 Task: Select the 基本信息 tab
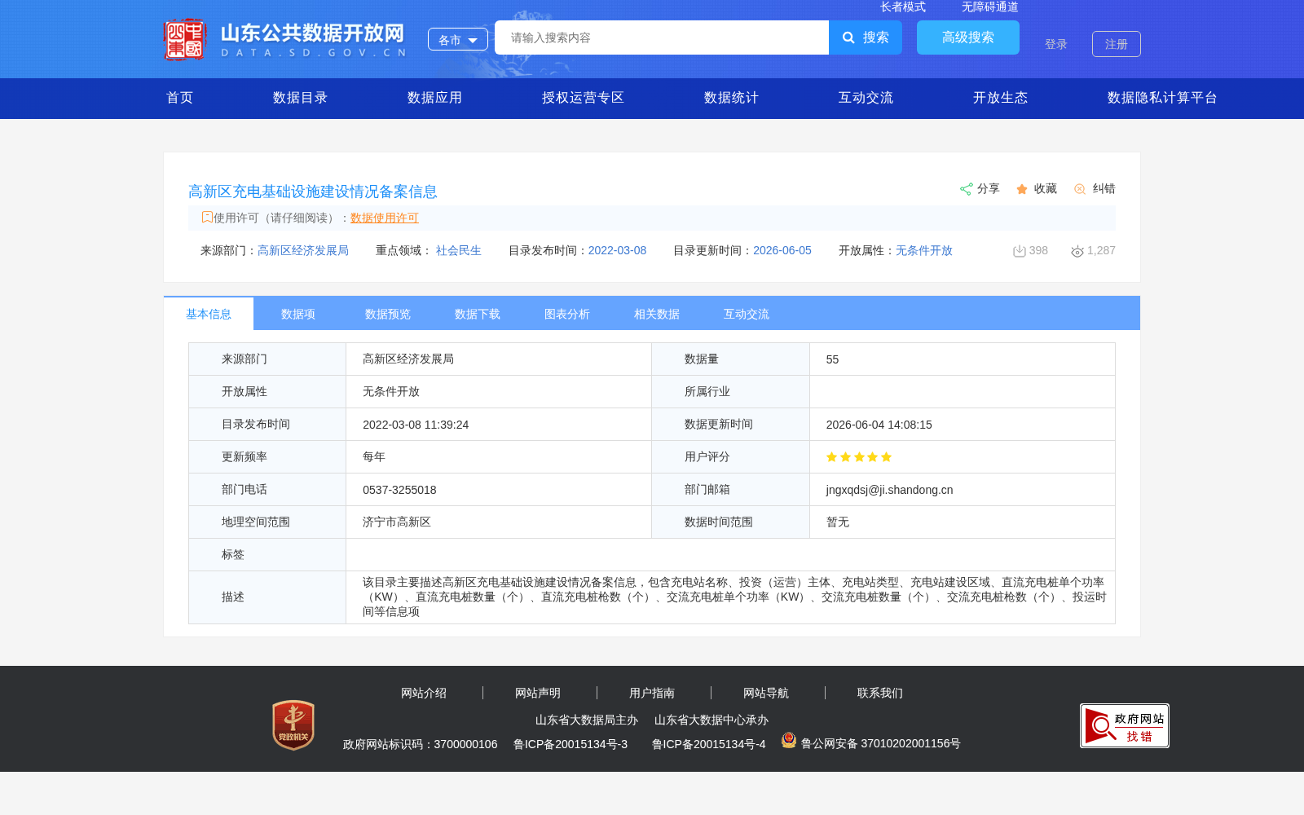pyautogui.click(x=209, y=314)
